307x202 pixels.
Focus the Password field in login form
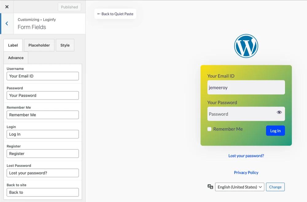(246, 114)
